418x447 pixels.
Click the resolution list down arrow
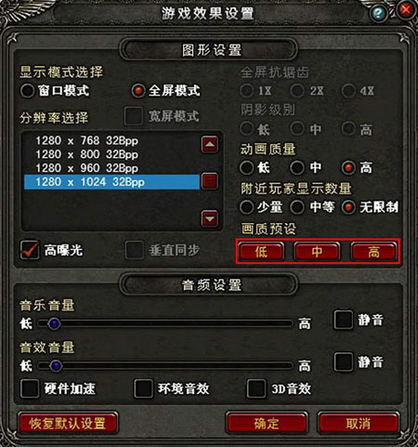pos(210,218)
